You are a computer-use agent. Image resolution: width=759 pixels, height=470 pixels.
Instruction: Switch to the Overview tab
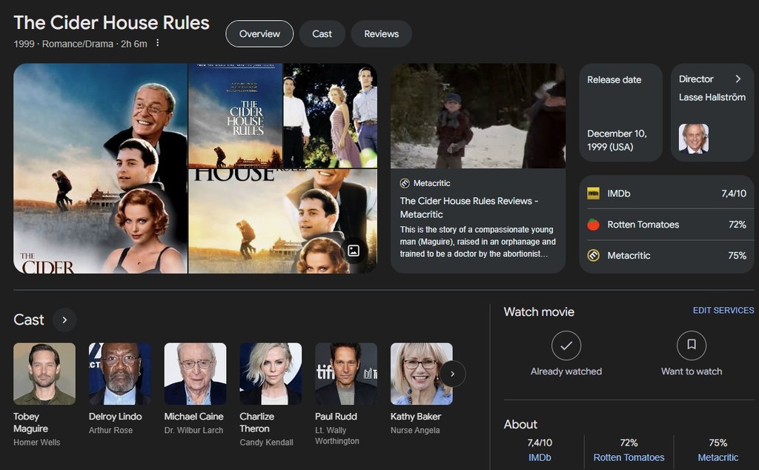(259, 34)
